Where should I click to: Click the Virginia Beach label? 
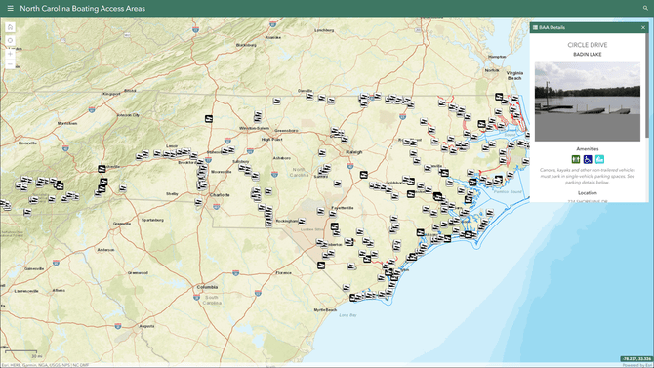coord(514,75)
